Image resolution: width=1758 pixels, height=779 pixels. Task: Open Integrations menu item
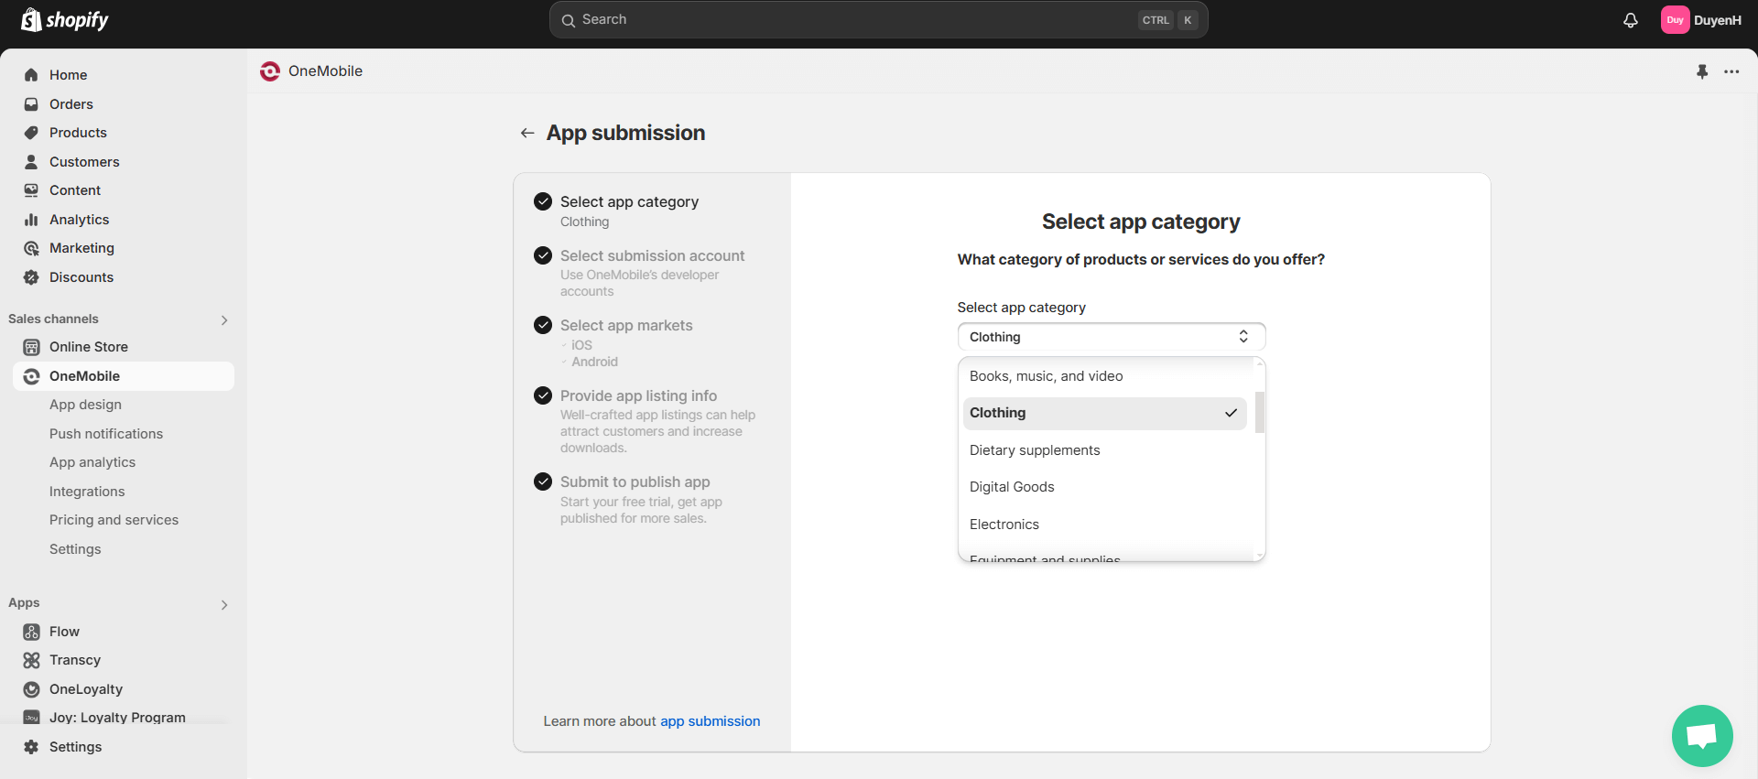[x=87, y=492]
